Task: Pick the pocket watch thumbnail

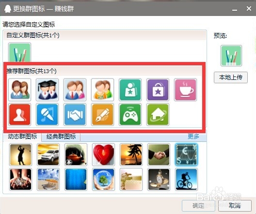Action: 159,180
